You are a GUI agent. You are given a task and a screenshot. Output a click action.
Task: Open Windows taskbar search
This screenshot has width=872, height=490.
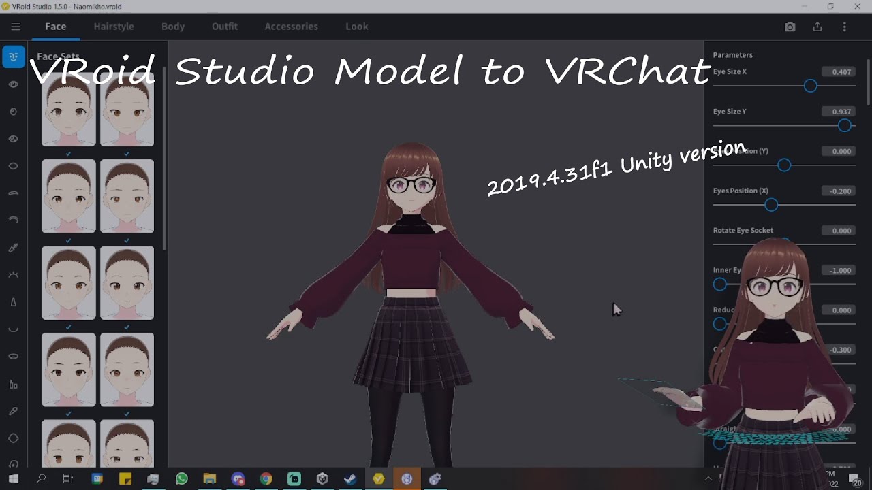[41, 479]
